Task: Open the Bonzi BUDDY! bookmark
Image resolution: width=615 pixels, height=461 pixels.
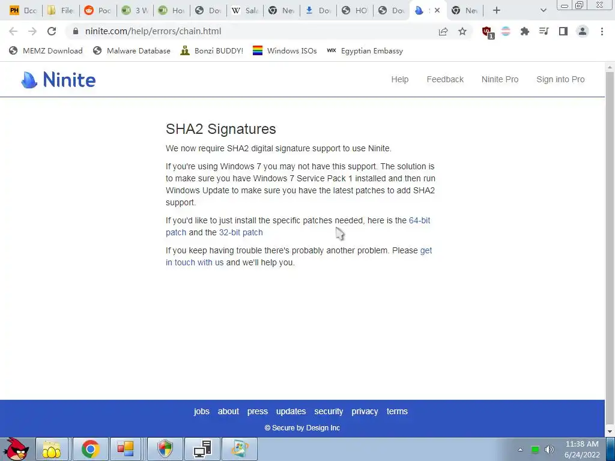Action: [212, 51]
